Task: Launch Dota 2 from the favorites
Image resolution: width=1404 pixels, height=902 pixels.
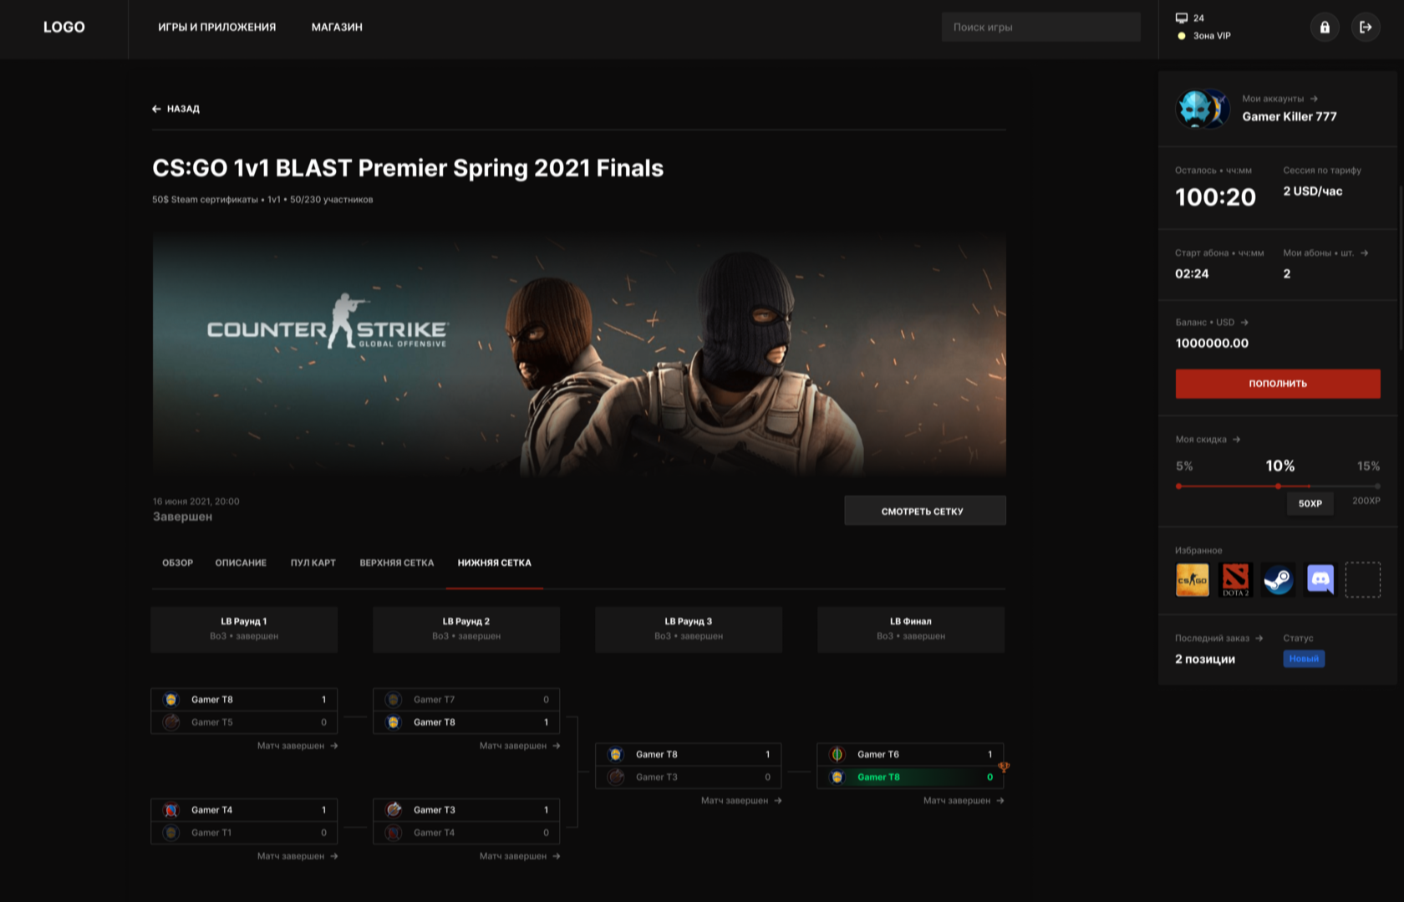Action: (x=1235, y=579)
